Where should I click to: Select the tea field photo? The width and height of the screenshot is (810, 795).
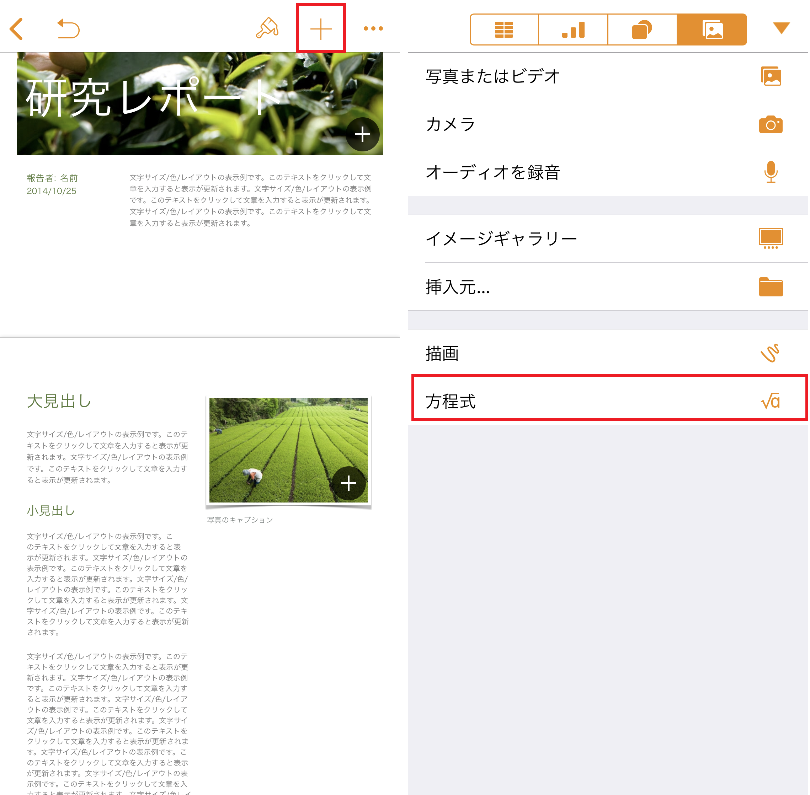(288, 450)
